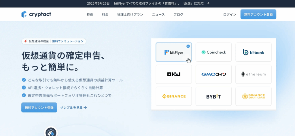Open the 特長 menu item
Image resolution: width=295 pixels, height=136 pixels.
(90, 14)
